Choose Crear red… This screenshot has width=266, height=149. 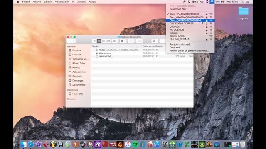[190, 48]
